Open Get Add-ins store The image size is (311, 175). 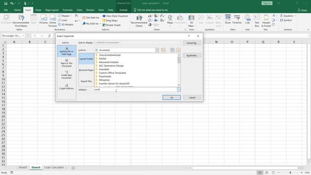[91, 17]
